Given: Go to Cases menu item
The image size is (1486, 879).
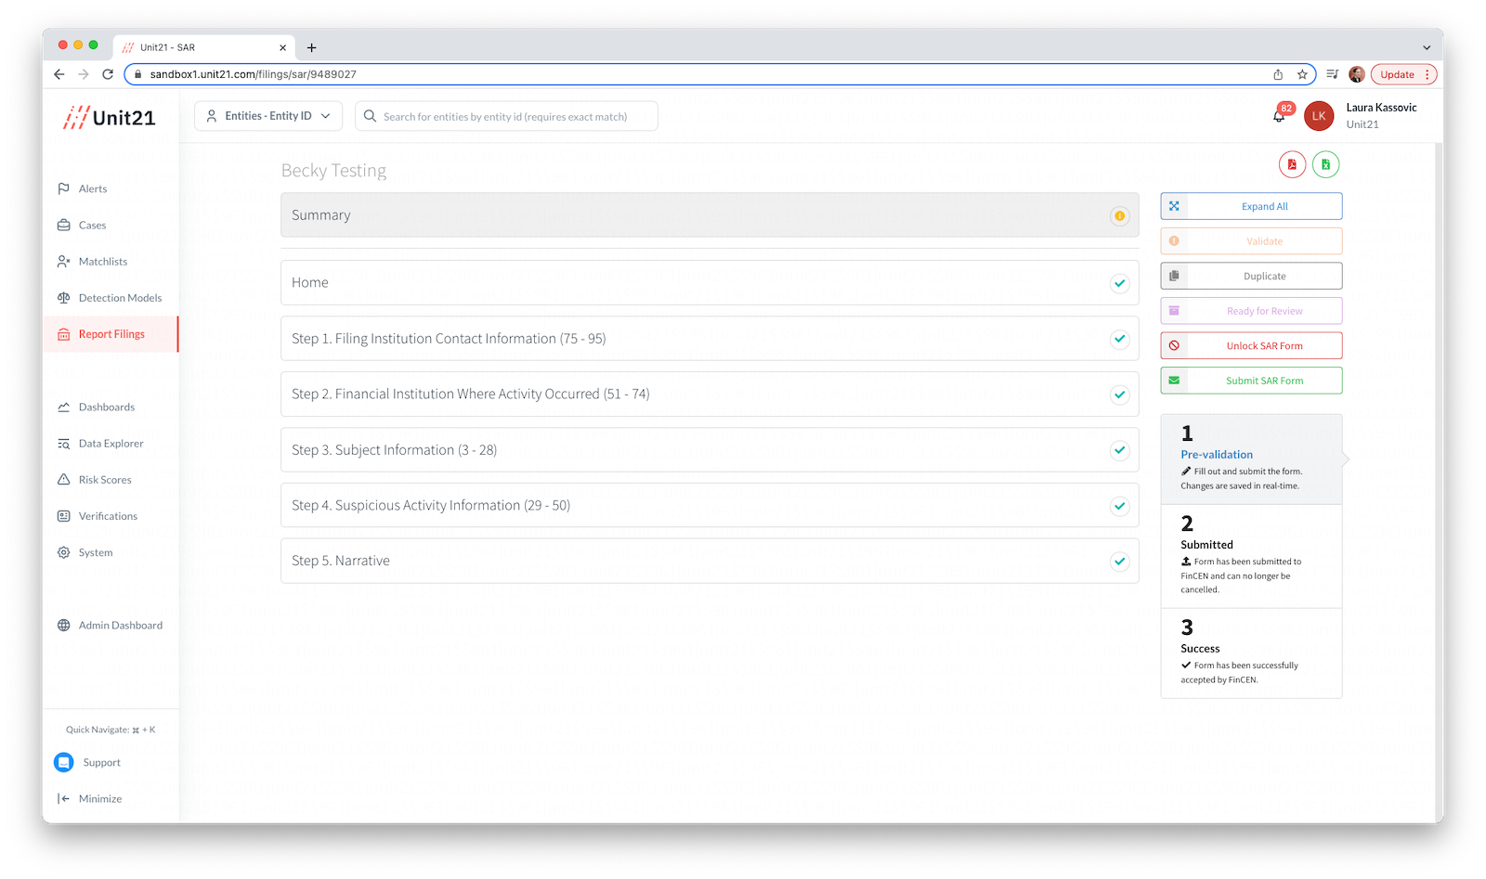Looking at the screenshot, I should point(92,225).
